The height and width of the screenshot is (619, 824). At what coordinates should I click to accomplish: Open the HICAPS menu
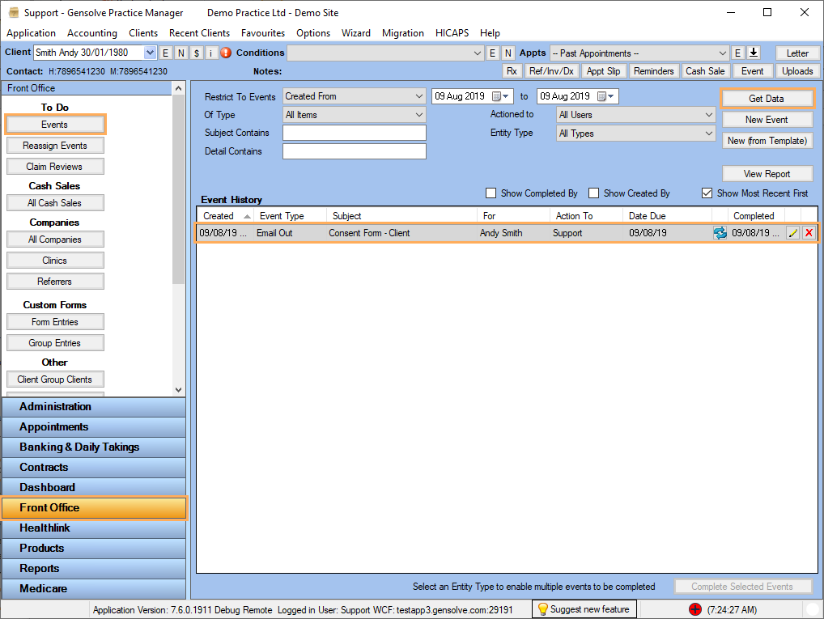point(452,33)
